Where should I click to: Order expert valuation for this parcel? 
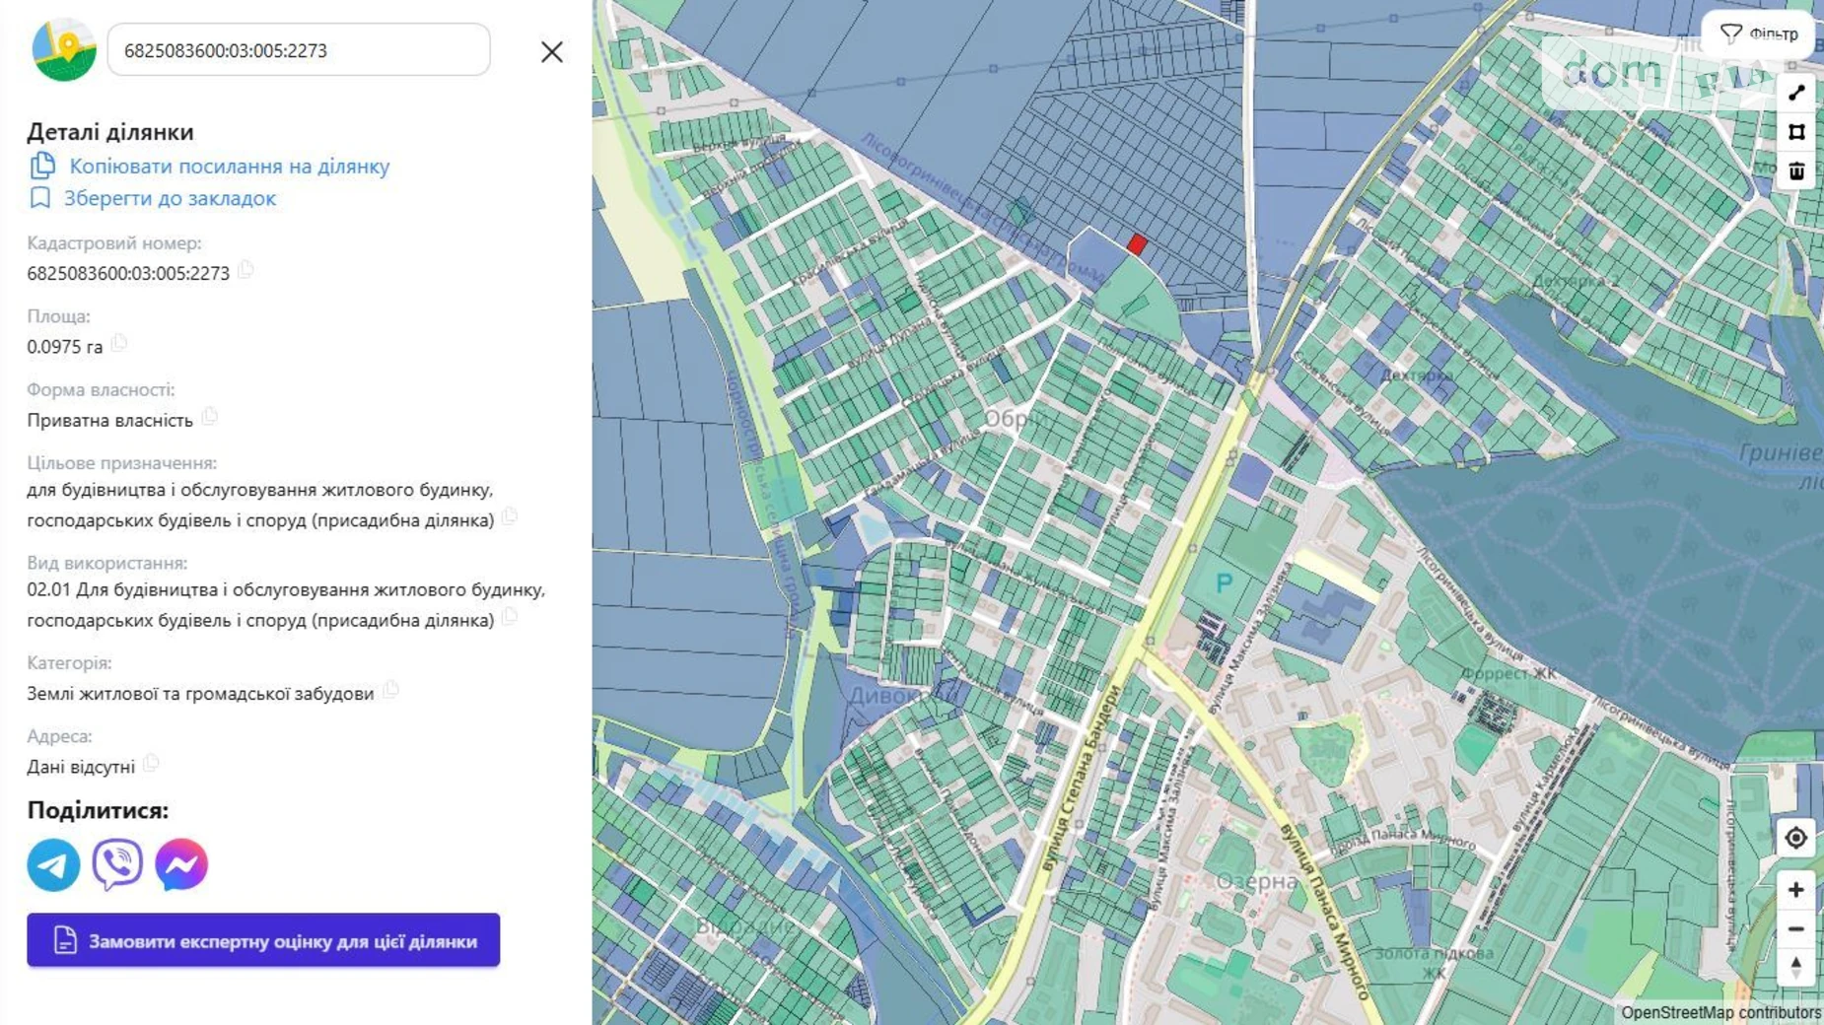[x=263, y=940]
